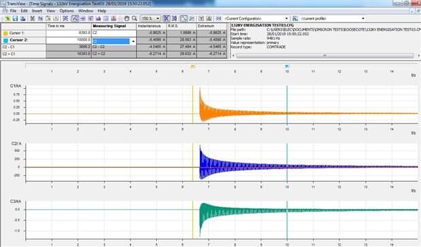Screen dimensions: 421x247
Task: Click Cursor 2 time field 10000.0
Action: pos(69,40)
